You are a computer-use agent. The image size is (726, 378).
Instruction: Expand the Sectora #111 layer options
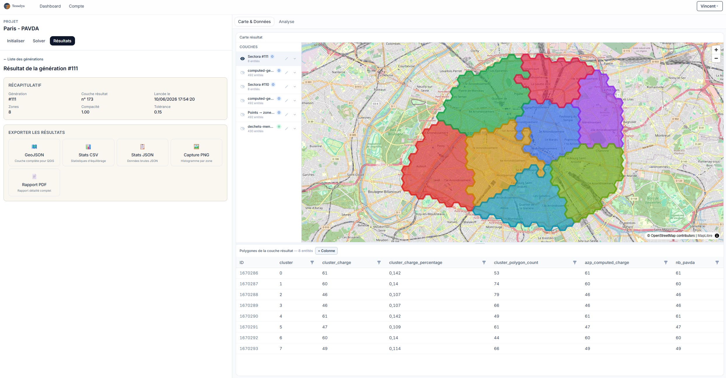coord(295,59)
